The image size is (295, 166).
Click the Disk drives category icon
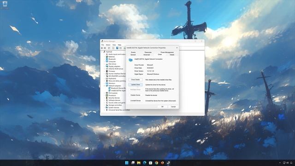(x=106, y=64)
